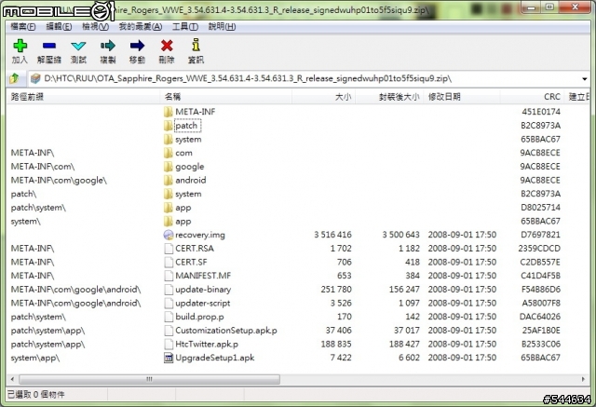Image resolution: width=596 pixels, height=407 pixels.
Task: Select the CERT.RSA file icon
Action: tap(169, 249)
